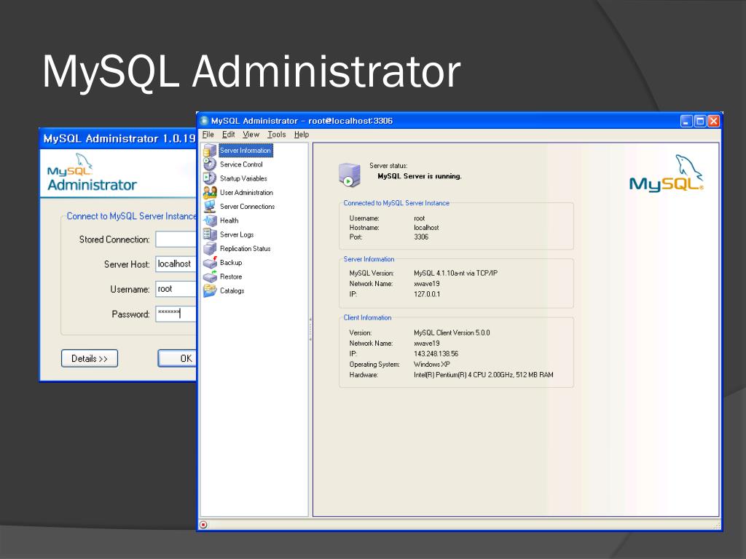Click the Health pulse icon
This screenshot has height=559, width=746.
tap(210, 221)
